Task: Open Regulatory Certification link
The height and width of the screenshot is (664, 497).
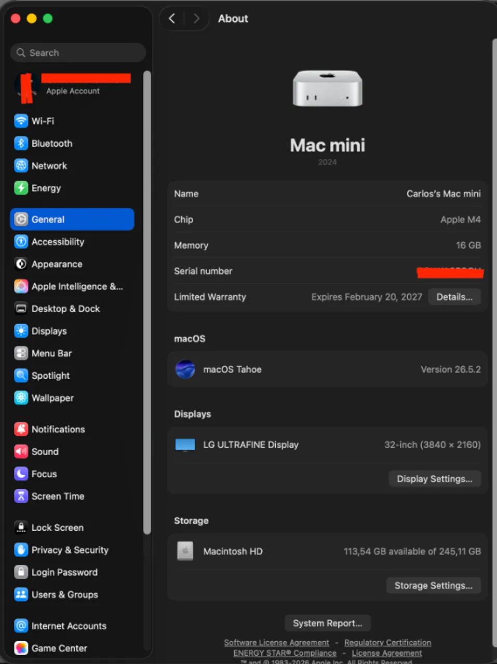Action: (x=387, y=643)
